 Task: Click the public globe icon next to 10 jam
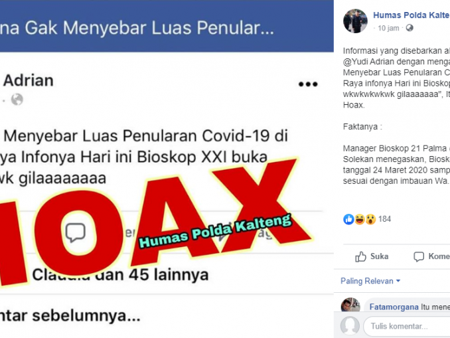tap(410, 28)
